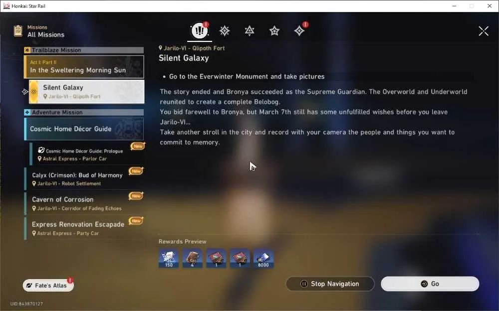Open the star-shaped mission filter tab

[274, 31]
